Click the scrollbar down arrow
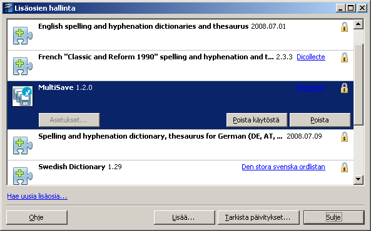This screenshot has height=231, width=371. click(358, 180)
